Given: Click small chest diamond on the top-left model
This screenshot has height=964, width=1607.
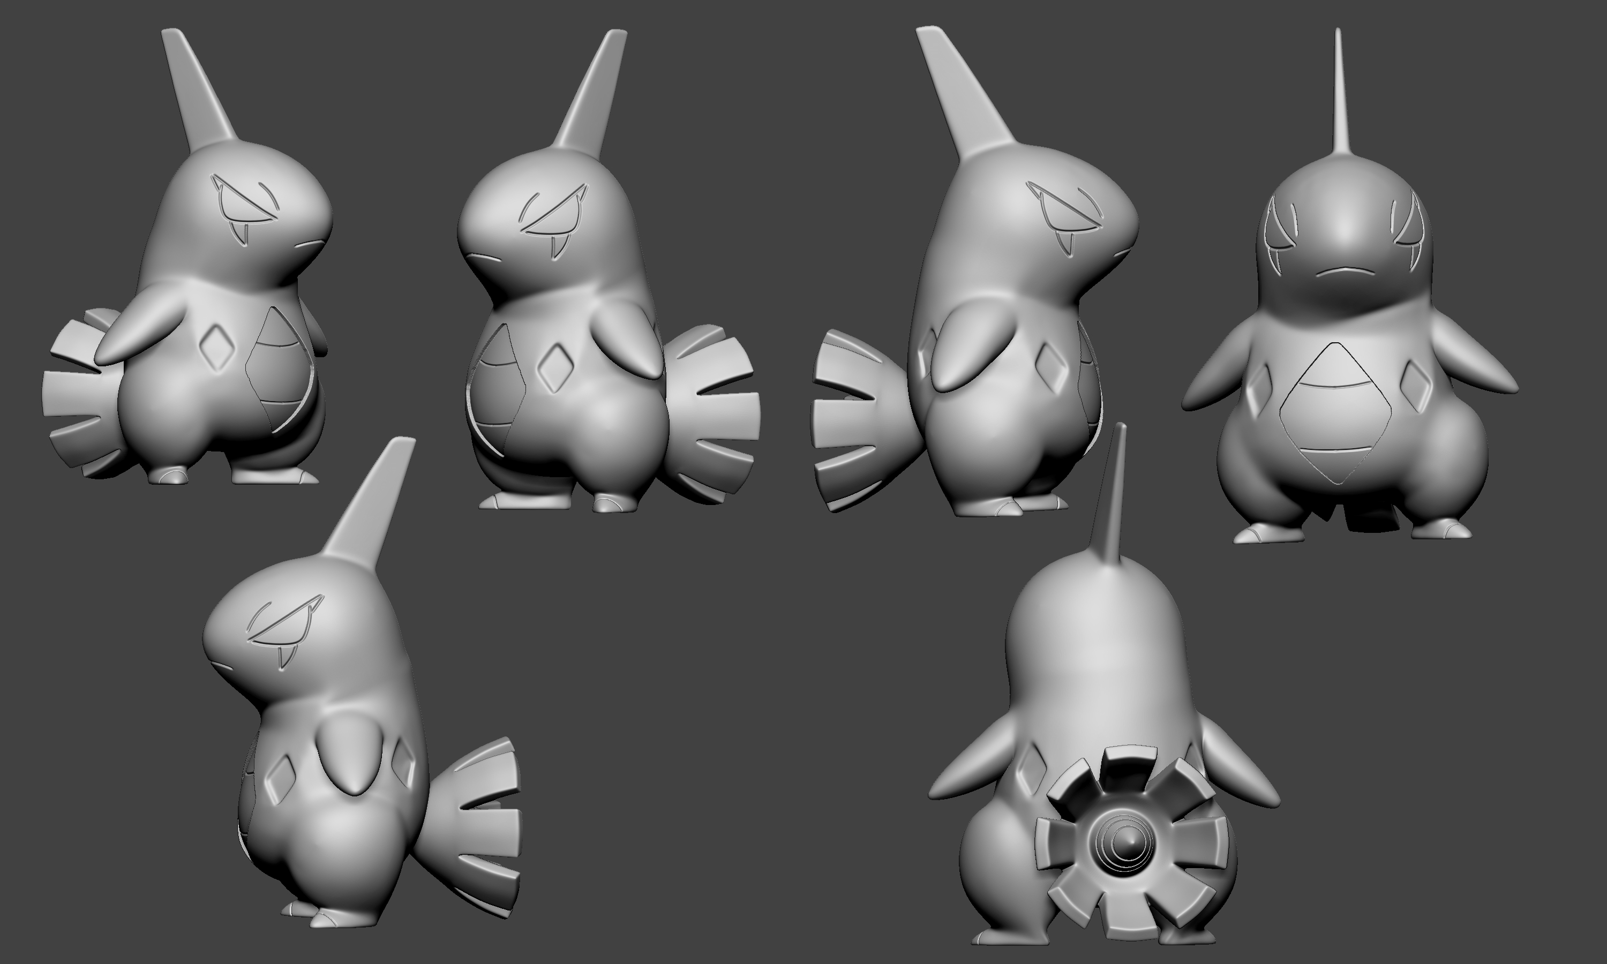Looking at the screenshot, I should [x=217, y=348].
